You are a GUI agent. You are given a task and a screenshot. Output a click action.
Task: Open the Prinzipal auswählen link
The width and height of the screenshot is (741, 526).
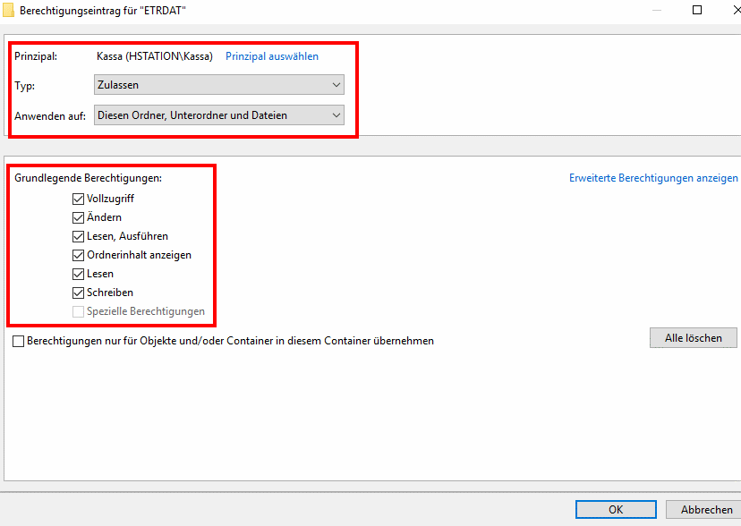click(x=271, y=56)
